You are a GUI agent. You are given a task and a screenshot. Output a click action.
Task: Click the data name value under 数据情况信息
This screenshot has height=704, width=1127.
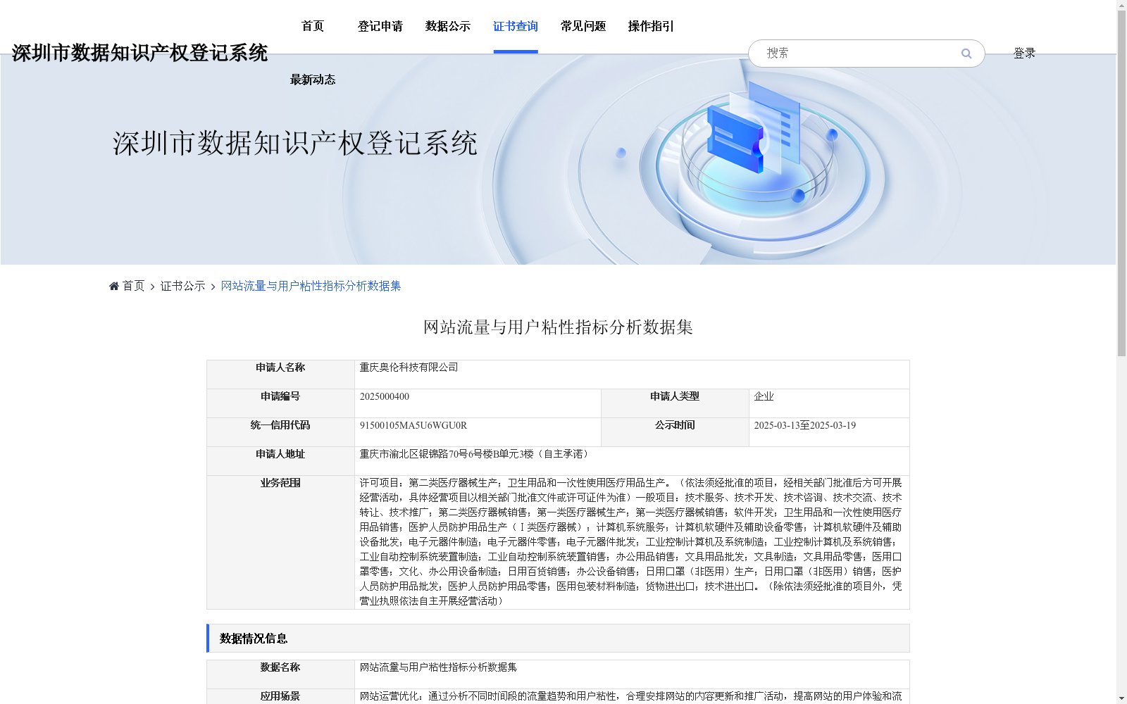pos(438,667)
